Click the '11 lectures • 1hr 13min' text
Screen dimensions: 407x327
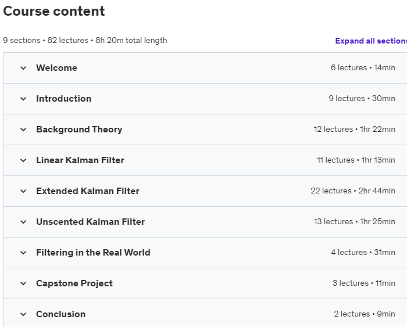[x=356, y=160]
